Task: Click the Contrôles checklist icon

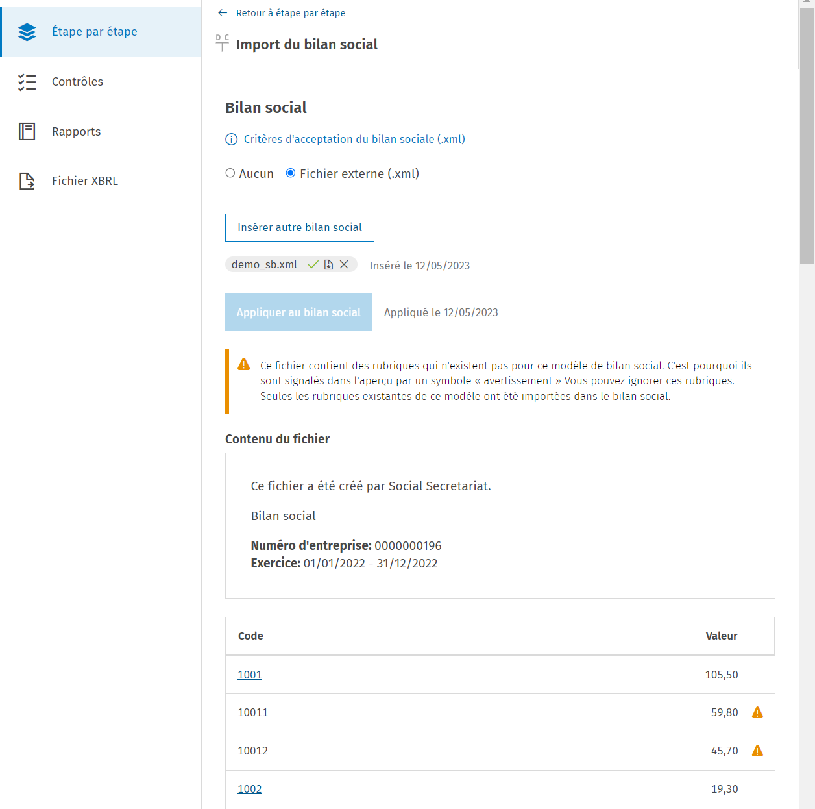Action: coord(27,82)
